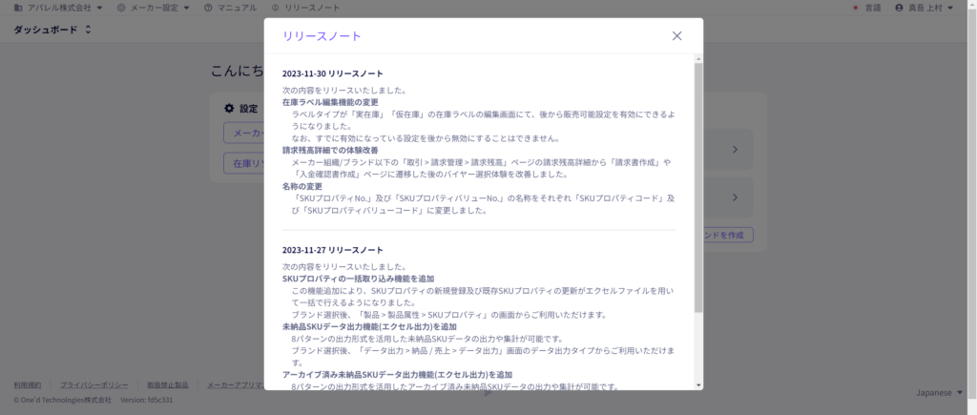The image size is (977, 415).
Task: Click the 2023-11-30 リリースノート heading
Action: pos(333,73)
